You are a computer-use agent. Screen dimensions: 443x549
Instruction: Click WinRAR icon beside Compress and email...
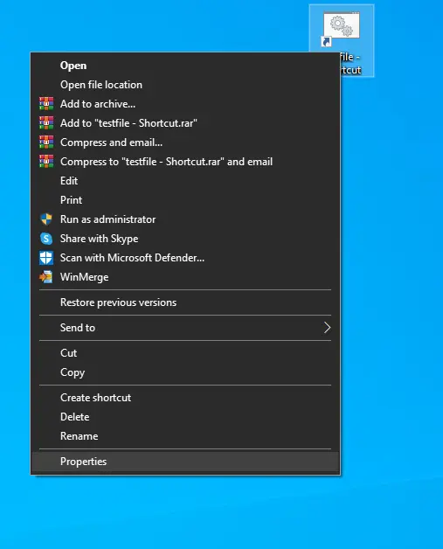coord(46,142)
